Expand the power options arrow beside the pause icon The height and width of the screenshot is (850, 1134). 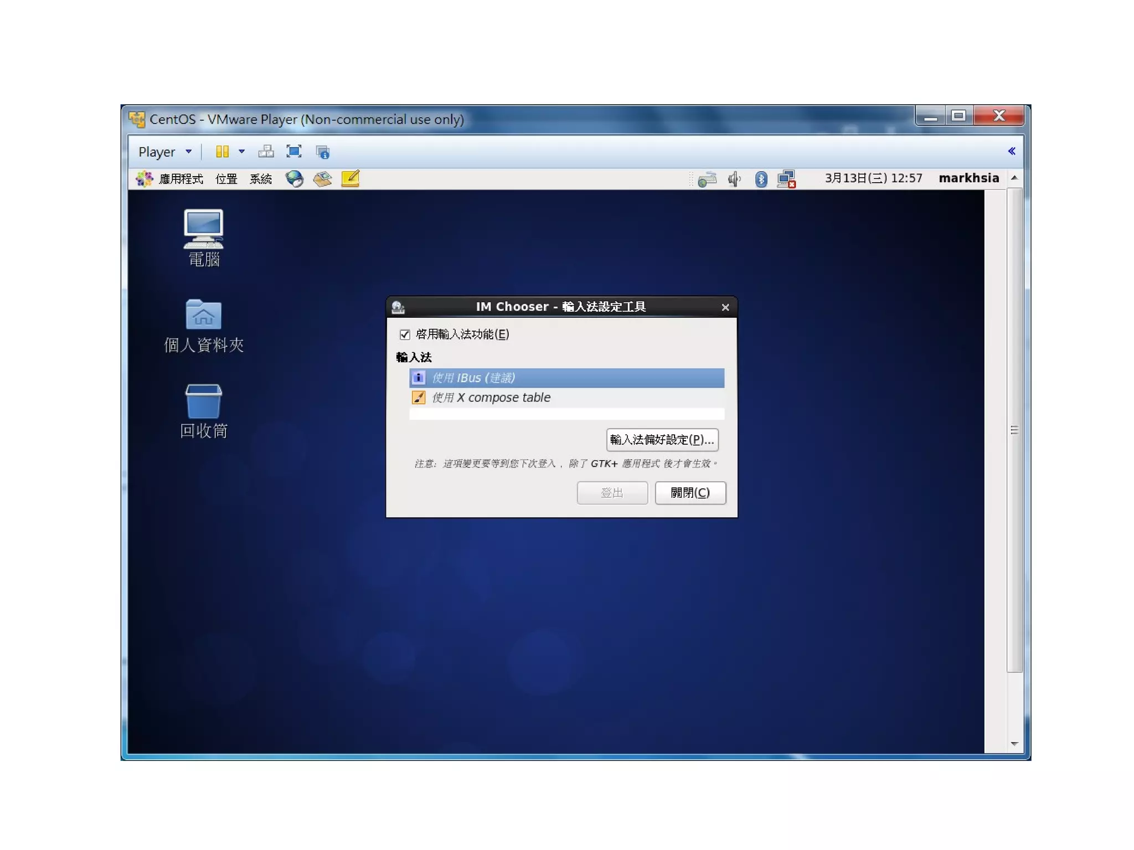(241, 152)
